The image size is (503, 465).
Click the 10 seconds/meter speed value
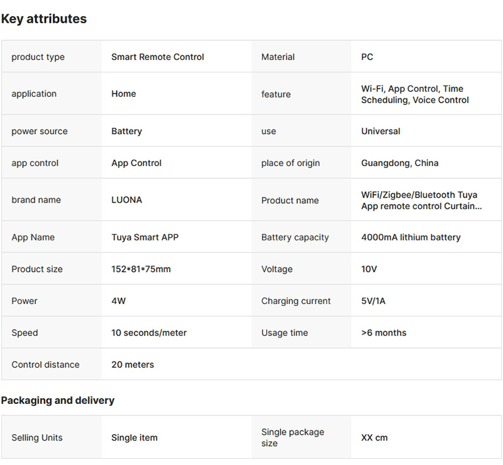coord(149,333)
